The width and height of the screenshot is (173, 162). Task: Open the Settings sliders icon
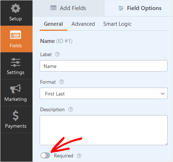coord(16,62)
